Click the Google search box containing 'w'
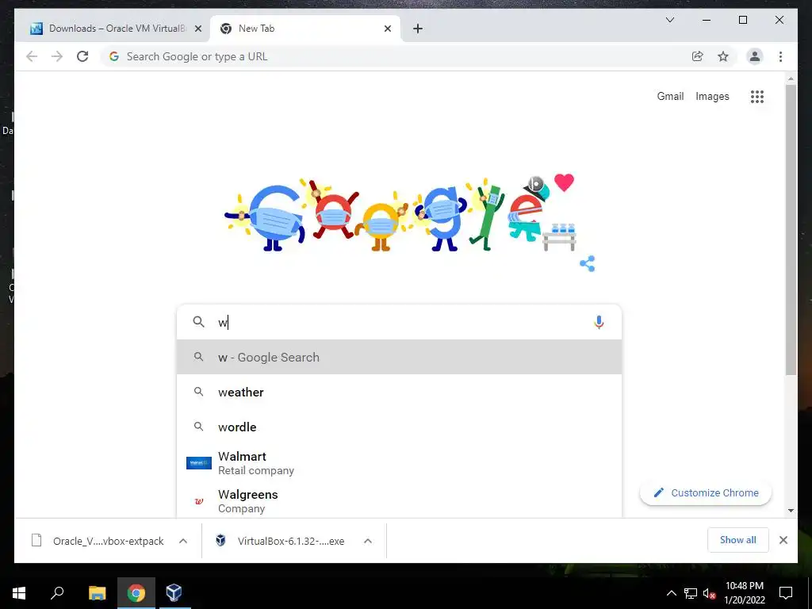The height and width of the screenshot is (609, 812). [x=400, y=322]
